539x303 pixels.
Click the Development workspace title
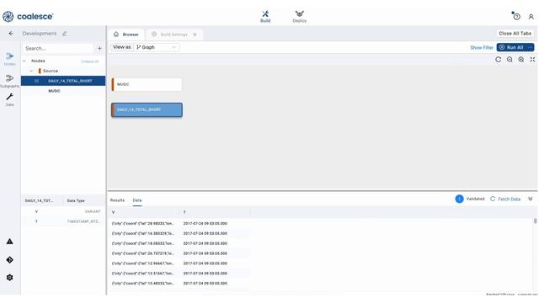(40, 34)
